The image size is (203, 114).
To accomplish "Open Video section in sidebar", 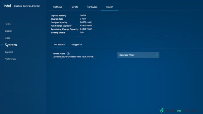I will tap(8, 38).
